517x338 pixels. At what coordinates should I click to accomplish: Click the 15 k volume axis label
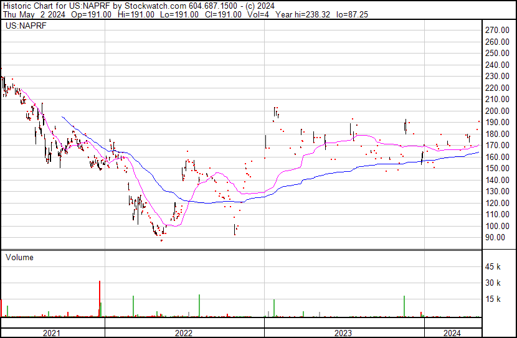coord(493,299)
